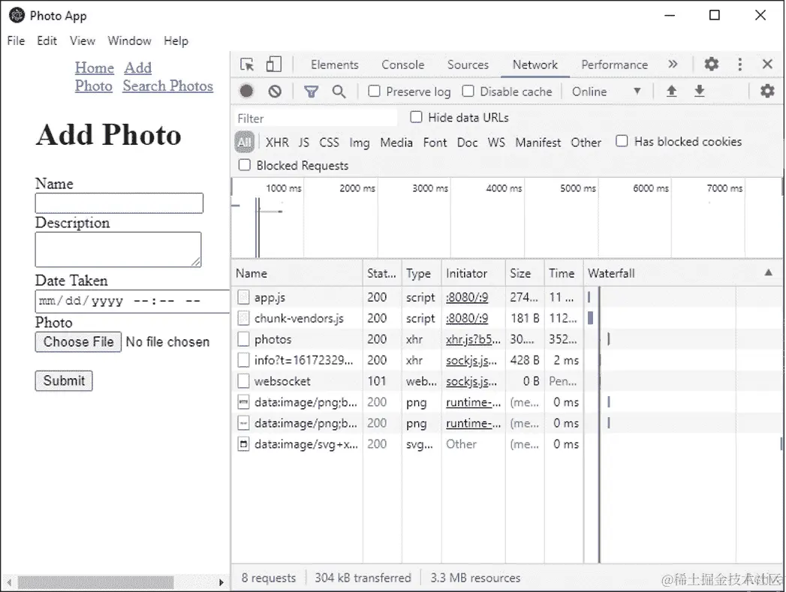Sort requests by Name column header
786x592 pixels.
[x=297, y=273]
